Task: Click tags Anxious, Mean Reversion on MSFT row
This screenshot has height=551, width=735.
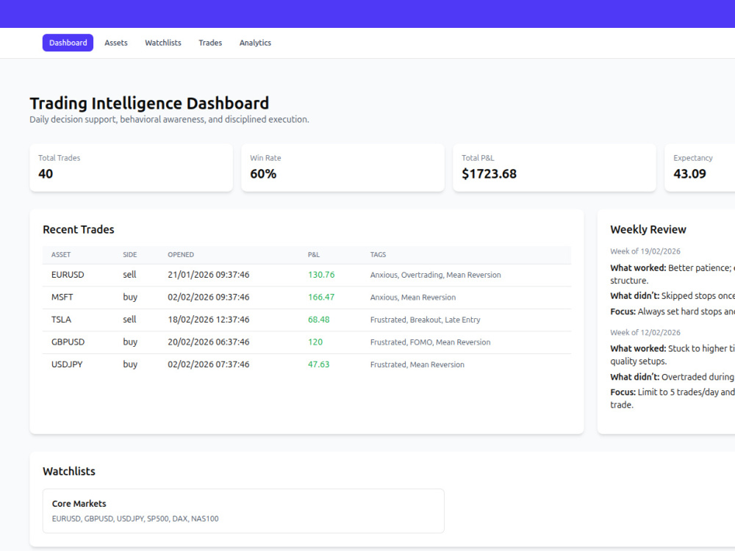Action: [413, 298]
